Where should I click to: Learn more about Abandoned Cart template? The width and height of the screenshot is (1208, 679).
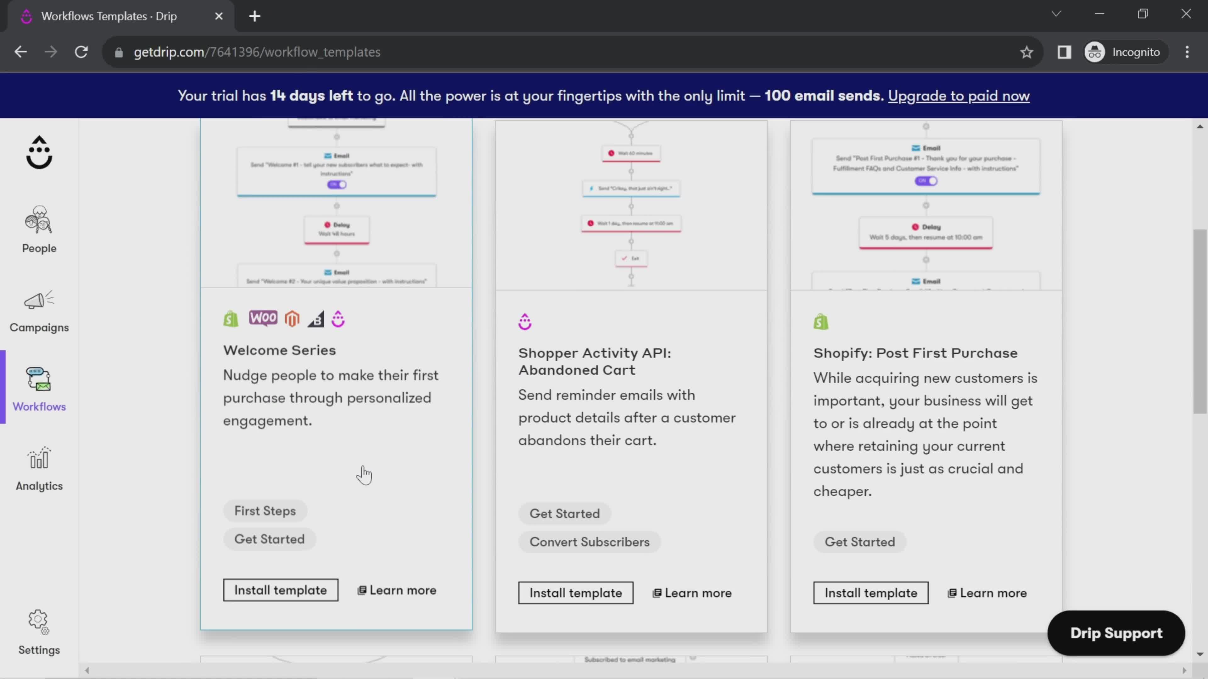tap(692, 593)
